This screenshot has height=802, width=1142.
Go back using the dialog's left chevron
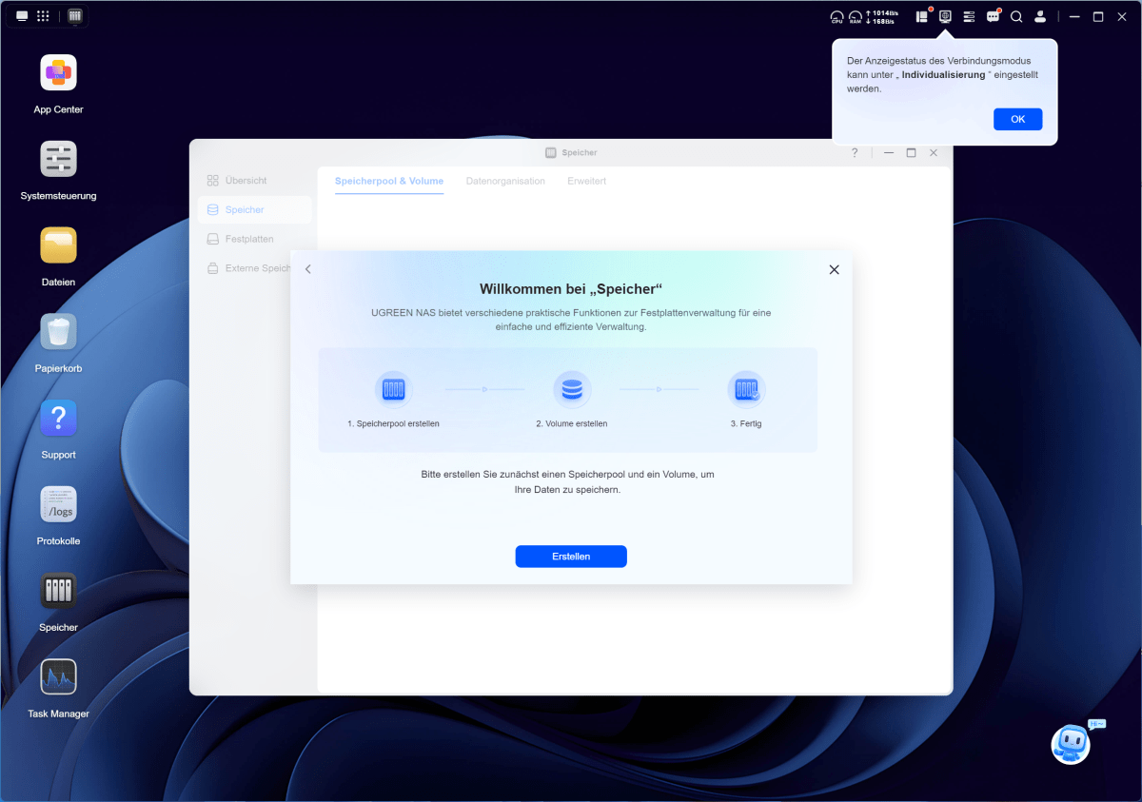coord(307,269)
